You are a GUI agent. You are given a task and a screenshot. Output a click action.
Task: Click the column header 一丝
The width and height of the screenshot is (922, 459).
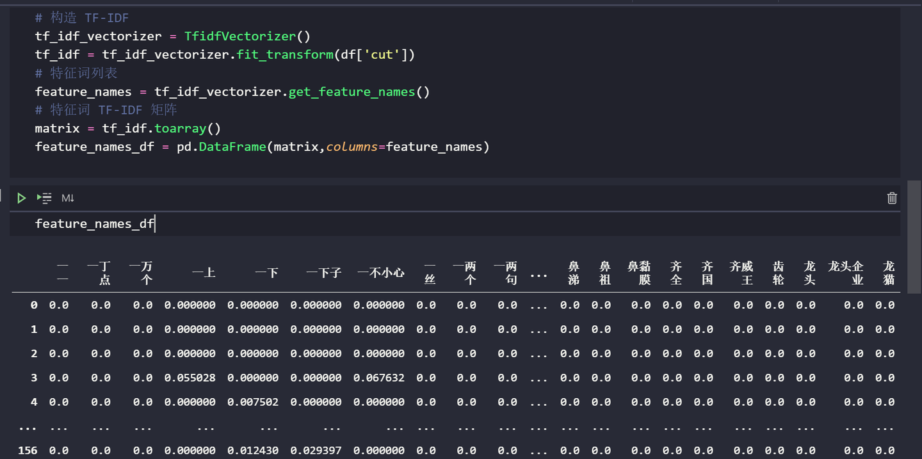point(430,273)
